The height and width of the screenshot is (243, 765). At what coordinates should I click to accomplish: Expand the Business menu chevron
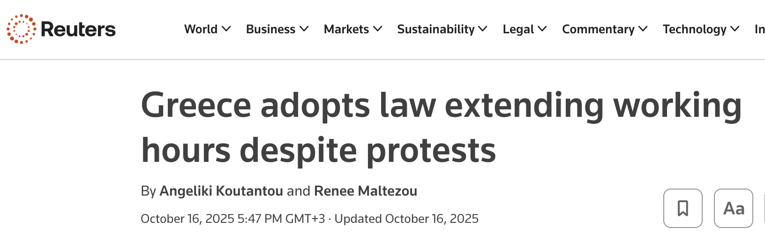coord(304,29)
